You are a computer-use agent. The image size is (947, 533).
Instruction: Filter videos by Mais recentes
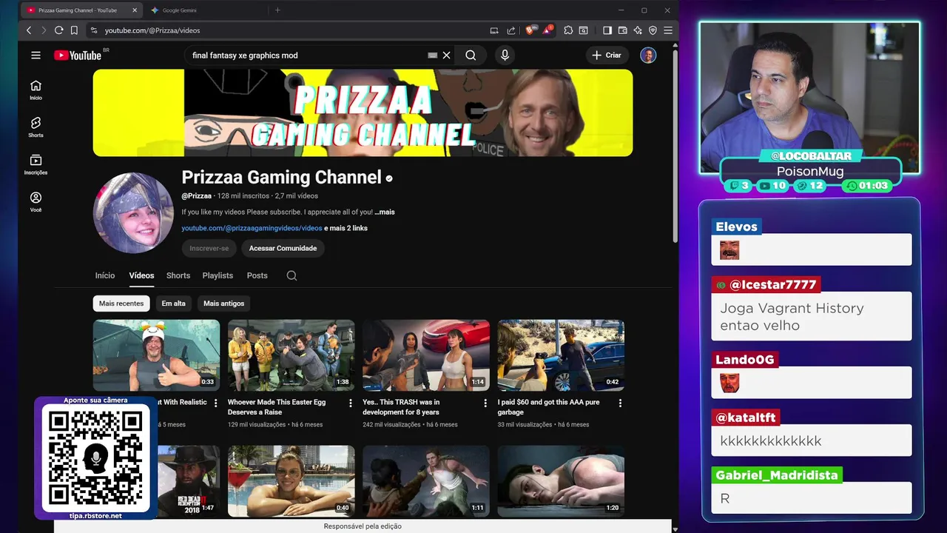point(121,304)
